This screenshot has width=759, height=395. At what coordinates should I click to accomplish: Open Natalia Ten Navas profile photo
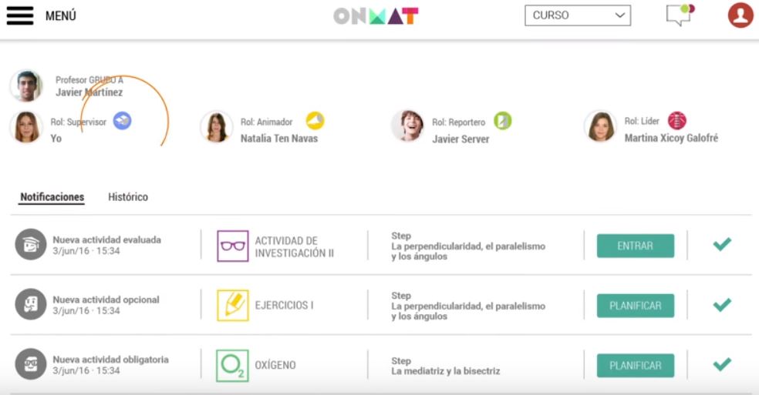coord(217,128)
